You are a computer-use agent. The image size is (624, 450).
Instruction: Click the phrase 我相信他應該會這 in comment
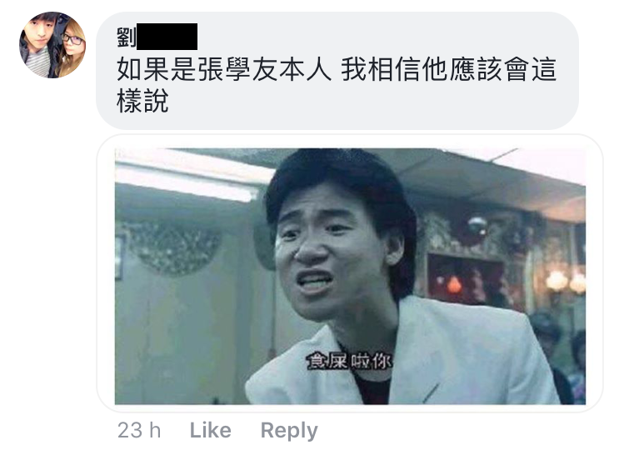coord(448,69)
